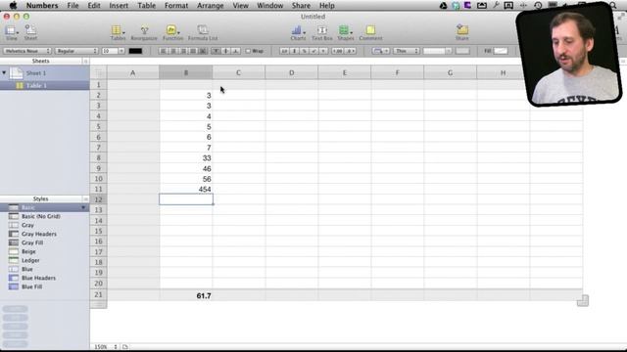Apply checkbox format to cell
The height and width of the screenshot is (352, 627).
[313, 51]
